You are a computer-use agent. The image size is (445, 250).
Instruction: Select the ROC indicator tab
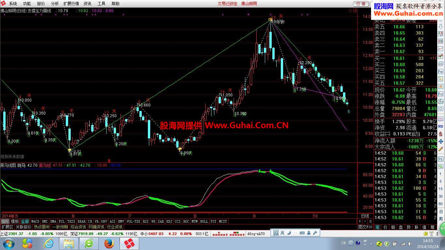point(186,221)
